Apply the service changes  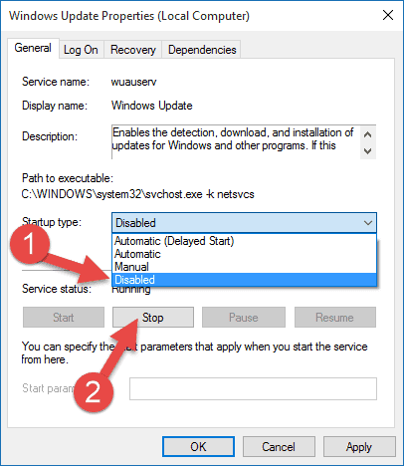359,446
